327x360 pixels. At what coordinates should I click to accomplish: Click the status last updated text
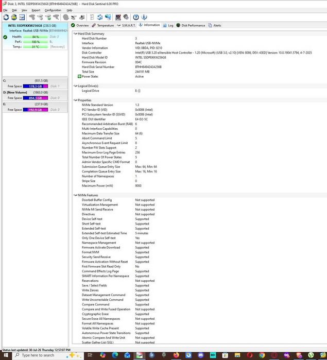pos(36,350)
